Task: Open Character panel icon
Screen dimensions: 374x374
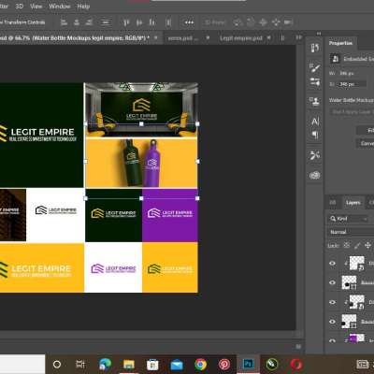Action: [x=315, y=122]
